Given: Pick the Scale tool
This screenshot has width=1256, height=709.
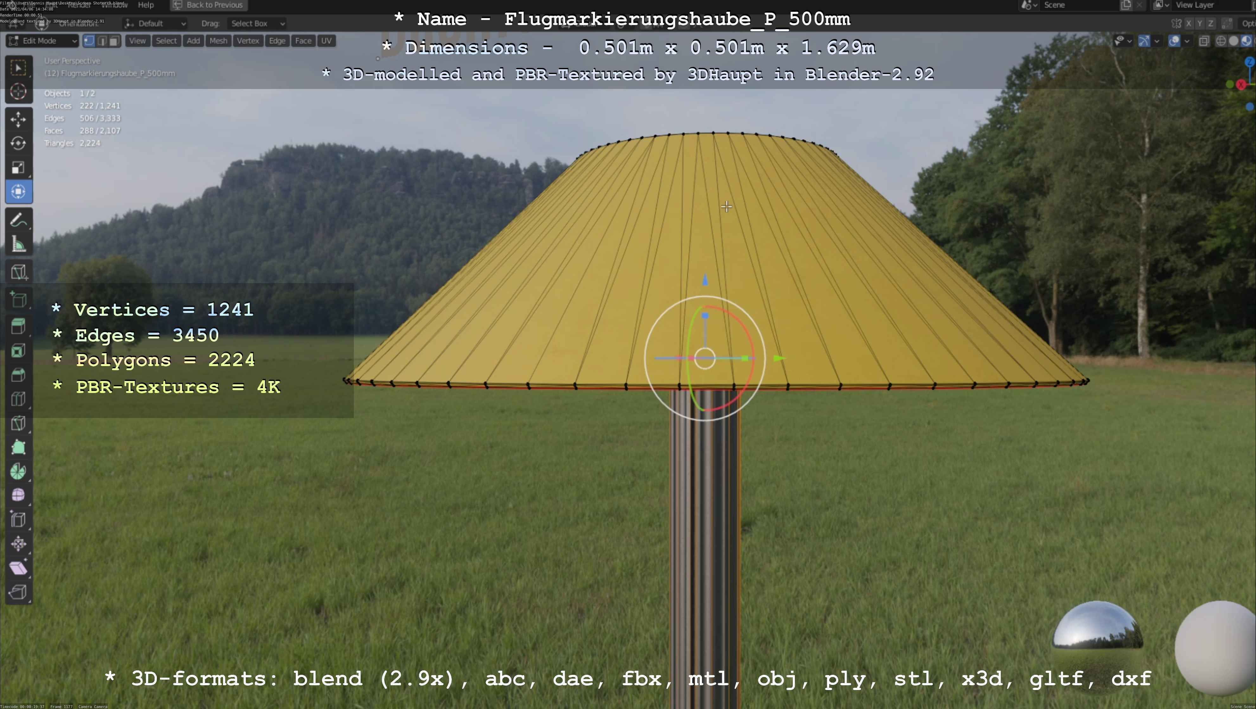Looking at the screenshot, I should point(18,167).
